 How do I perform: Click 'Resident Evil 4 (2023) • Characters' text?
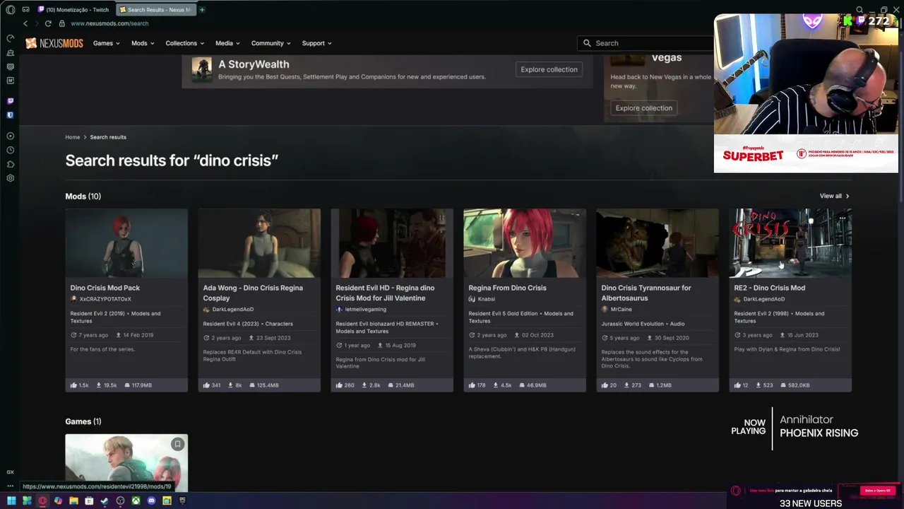coord(248,324)
